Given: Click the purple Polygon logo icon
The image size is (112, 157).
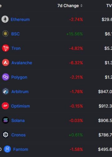Looking at the screenshot, I should [6, 77].
